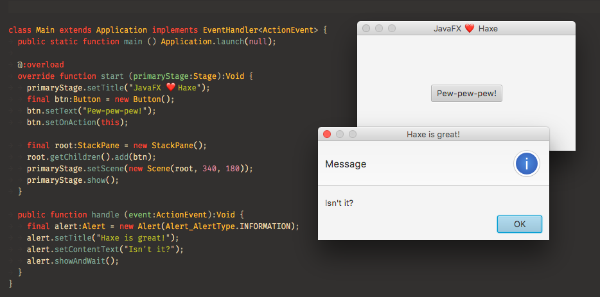Click the "final root:StackPane" code line
The width and height of the screenshot is (600, 297).
117,146
